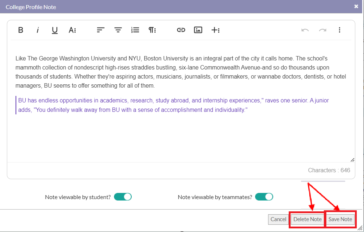Delete the college profile note
The image size is (364, 232).
click(307, 219)
